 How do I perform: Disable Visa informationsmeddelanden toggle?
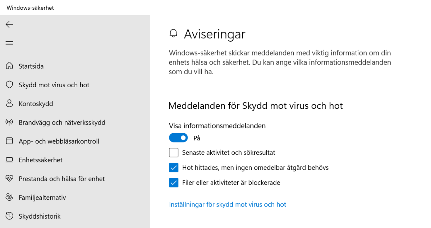coord(178,138)
